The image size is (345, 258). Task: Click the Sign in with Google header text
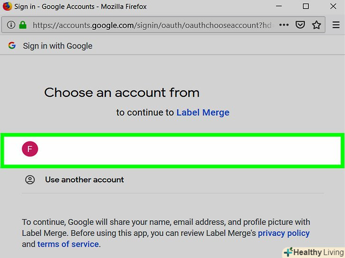pyautogui.click(x=57, y=46)
